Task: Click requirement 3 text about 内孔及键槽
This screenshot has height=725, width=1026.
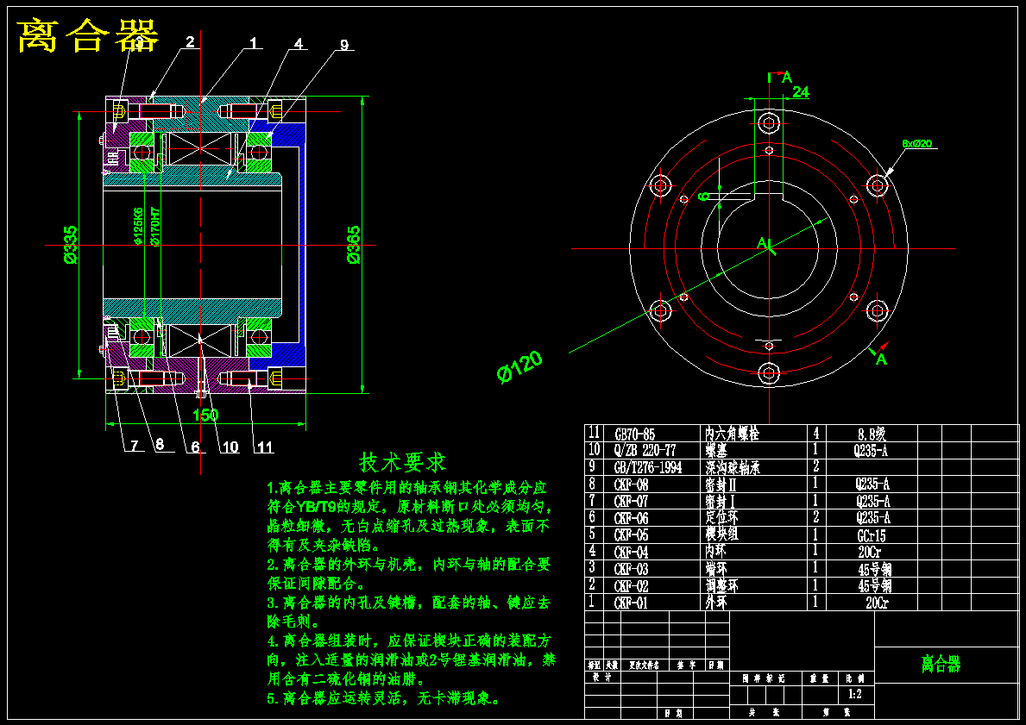Action: [x=409, y=611]
